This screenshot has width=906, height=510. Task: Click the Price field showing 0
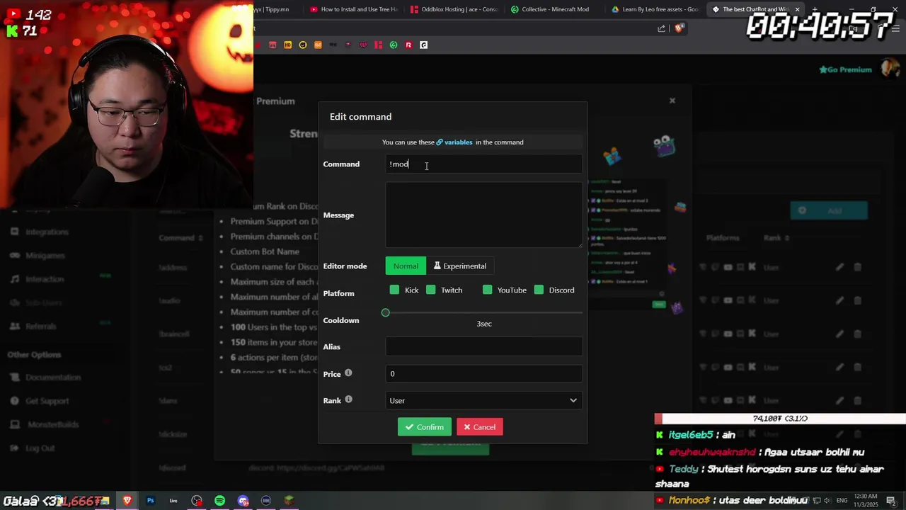click(484, 374)
